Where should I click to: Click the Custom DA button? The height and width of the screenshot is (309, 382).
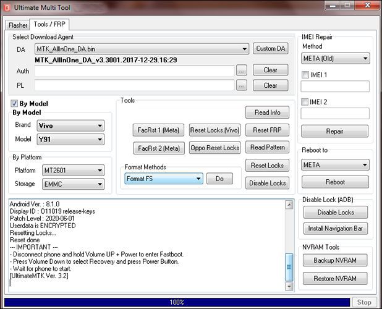pyautogui.click(x=270, y=48)
